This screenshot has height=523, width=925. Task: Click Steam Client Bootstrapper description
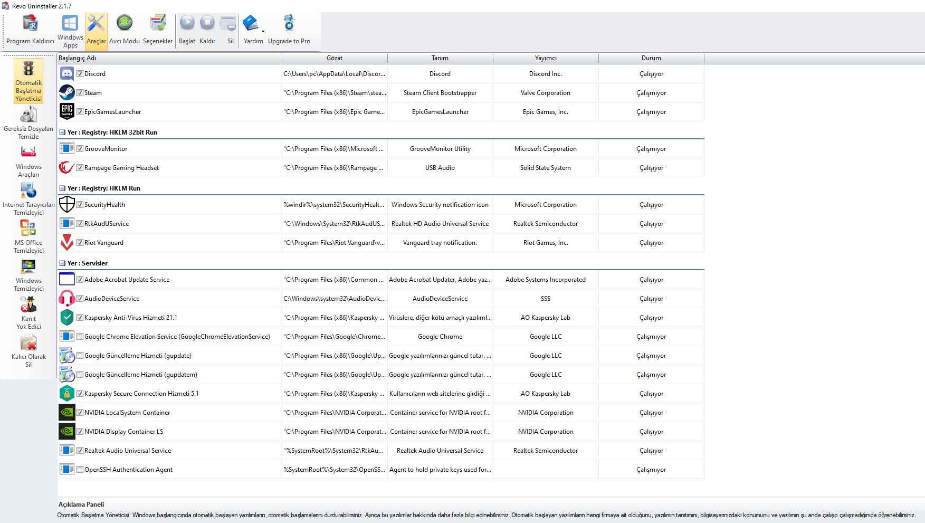click(x=440, y=93)
